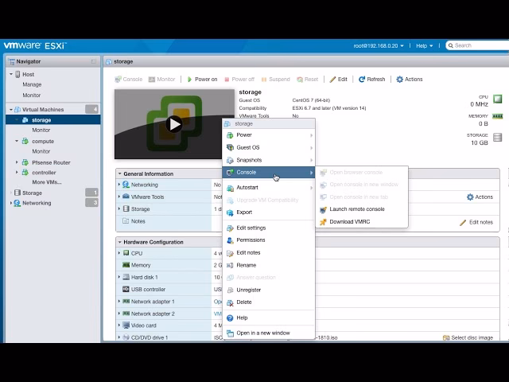Expand the compute virtual machine tree node

click(17, 141)
